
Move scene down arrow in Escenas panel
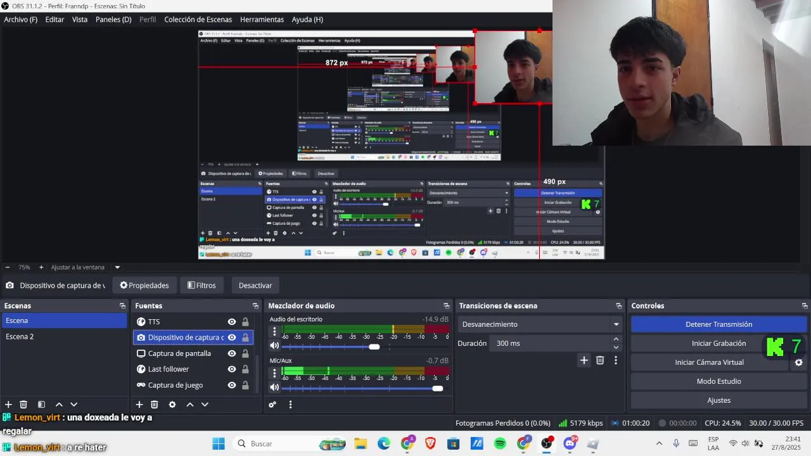pos(74,404)
